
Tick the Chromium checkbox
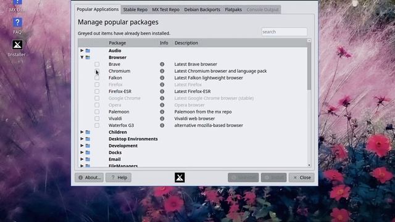click(x=97, y=71)
